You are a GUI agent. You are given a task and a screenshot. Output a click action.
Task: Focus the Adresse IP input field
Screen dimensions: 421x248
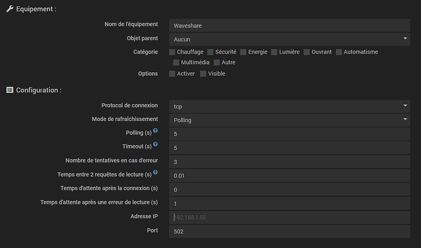289,217
